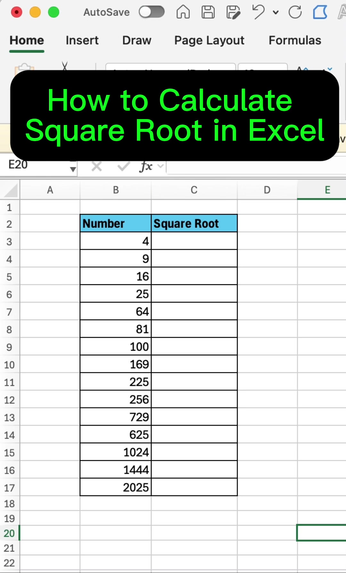Select the cell containing 2025

coord(116,487)
